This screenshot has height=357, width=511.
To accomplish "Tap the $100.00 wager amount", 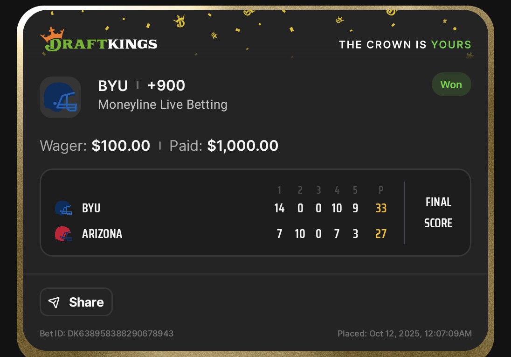I will (121, 146).
